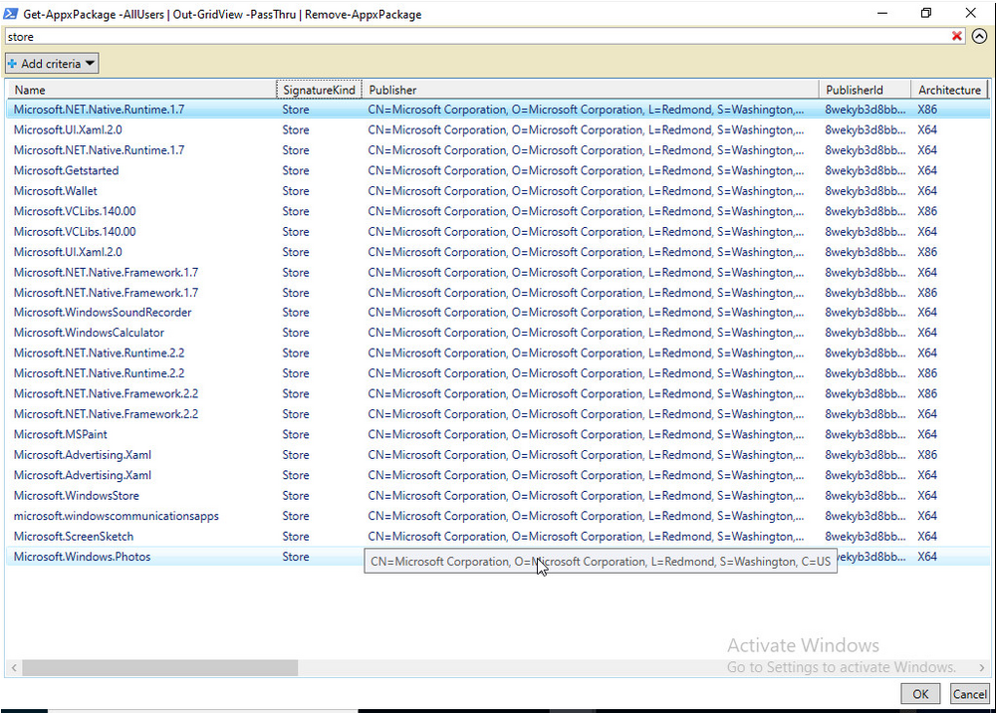Minimize the Out-GridView window
The height and width of the screenshot is (713, 996).
pyautogui.click(x=882, y=13)
